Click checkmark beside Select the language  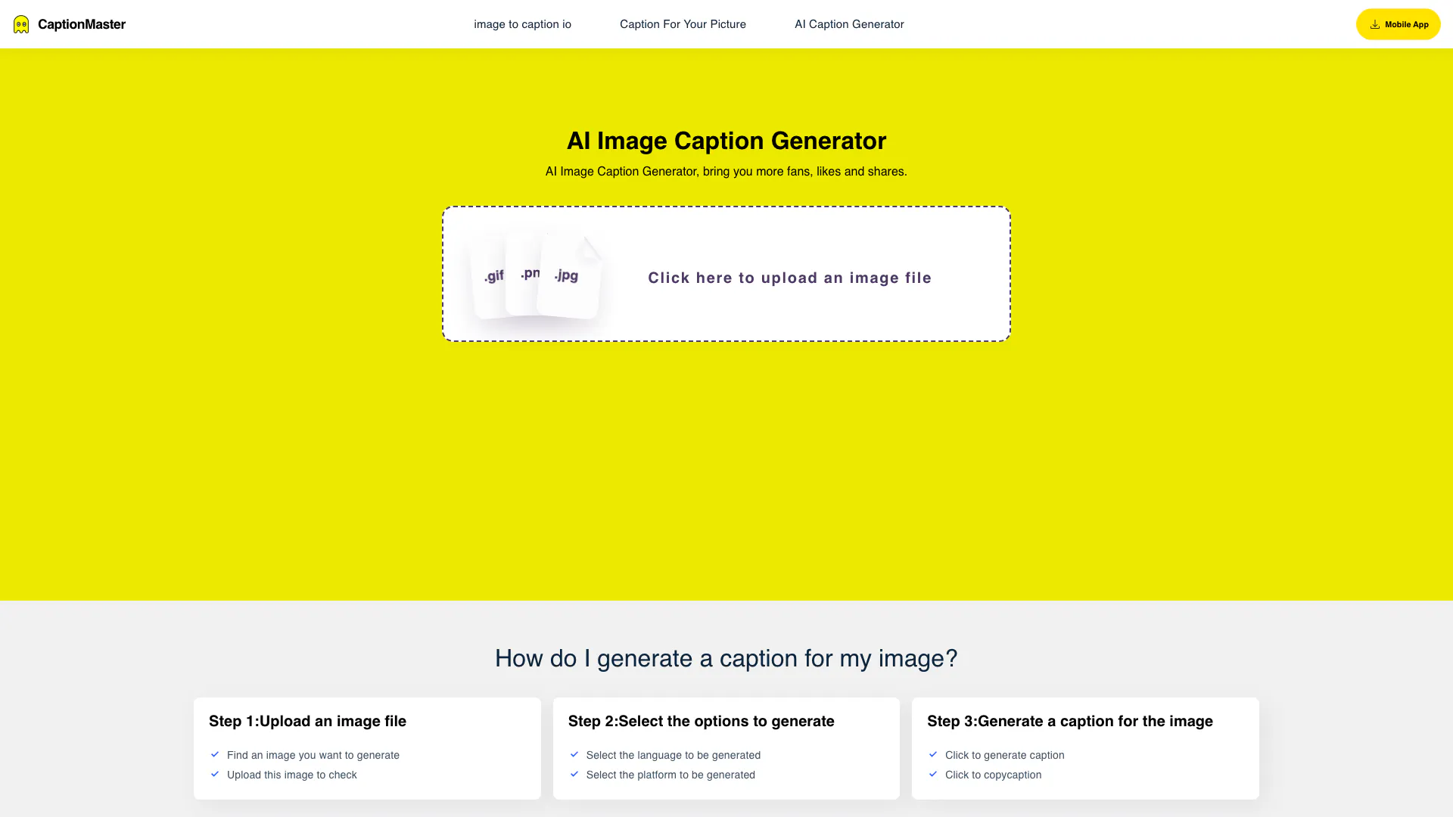click(x=574, y=754)
